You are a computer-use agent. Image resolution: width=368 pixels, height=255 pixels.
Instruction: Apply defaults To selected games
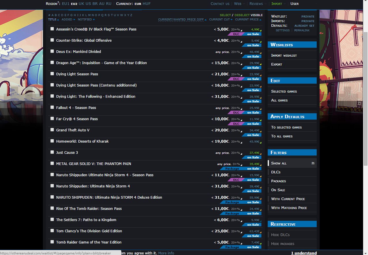pos(286,127)
